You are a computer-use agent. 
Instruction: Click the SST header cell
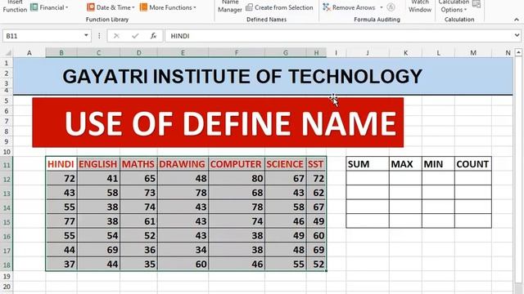click(316, 164)
